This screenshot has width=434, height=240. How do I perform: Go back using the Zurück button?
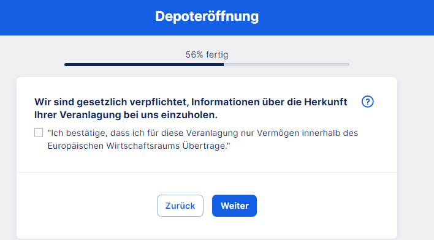[180, 206]
